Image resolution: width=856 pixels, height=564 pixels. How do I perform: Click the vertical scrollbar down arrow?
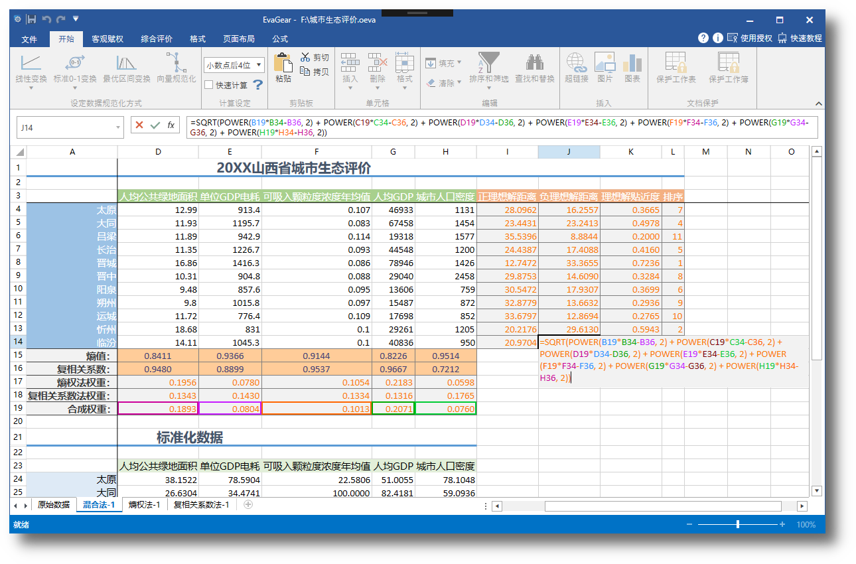click(x=817, y=491)
